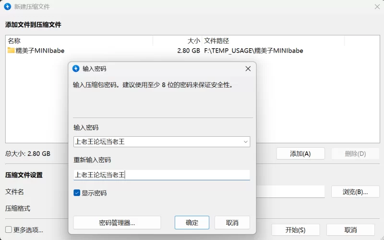
Task: Close the 输入密码 dialog with X
Action: (x=248, y=68)
